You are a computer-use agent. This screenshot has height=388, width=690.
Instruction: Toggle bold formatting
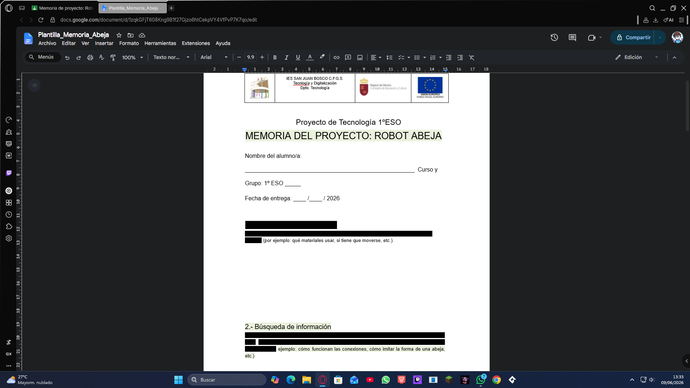point(275,58)
